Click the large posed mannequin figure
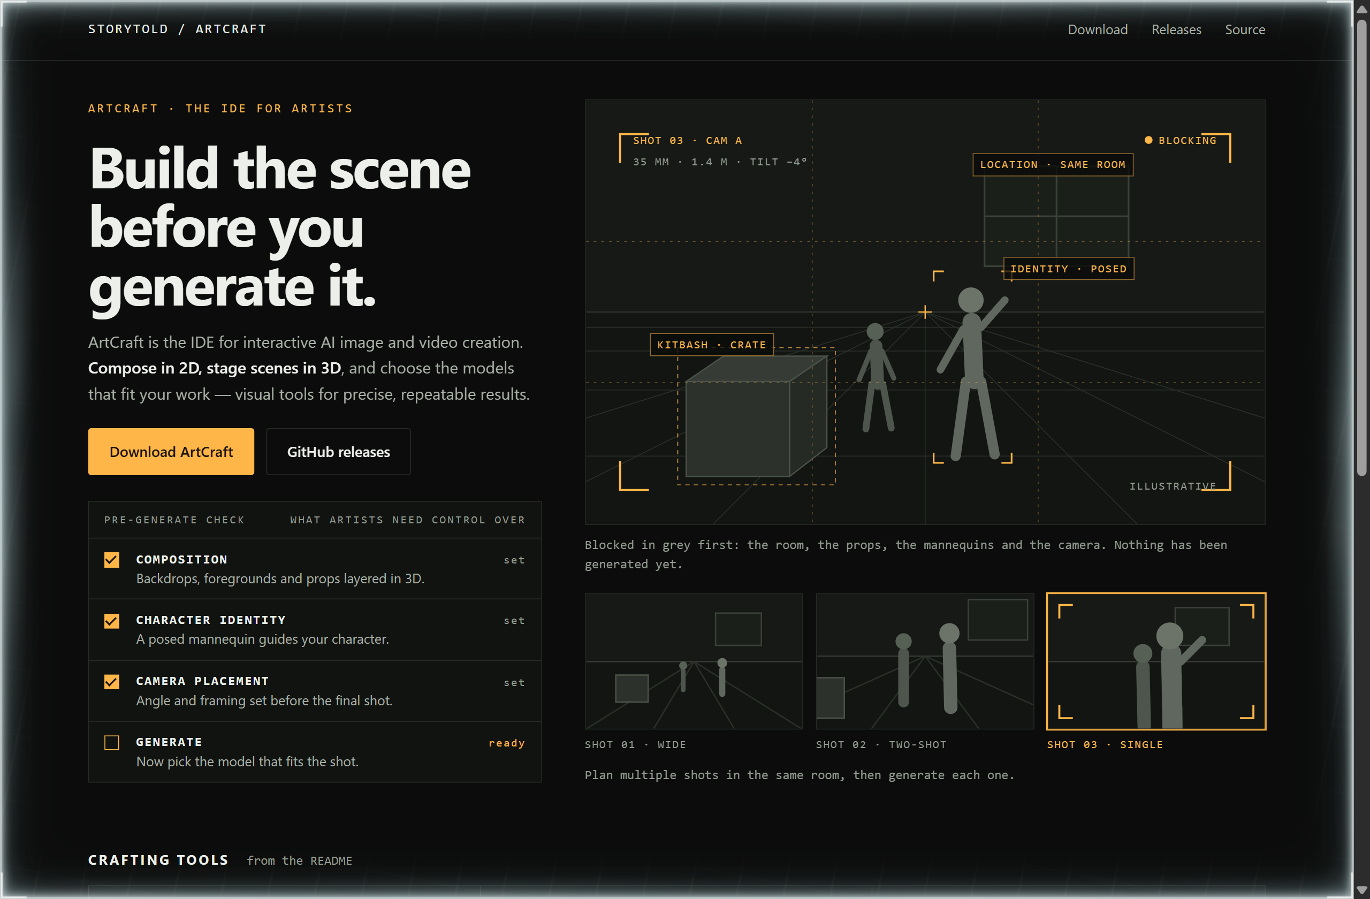The image size is (1370, 899). point(972,373)
